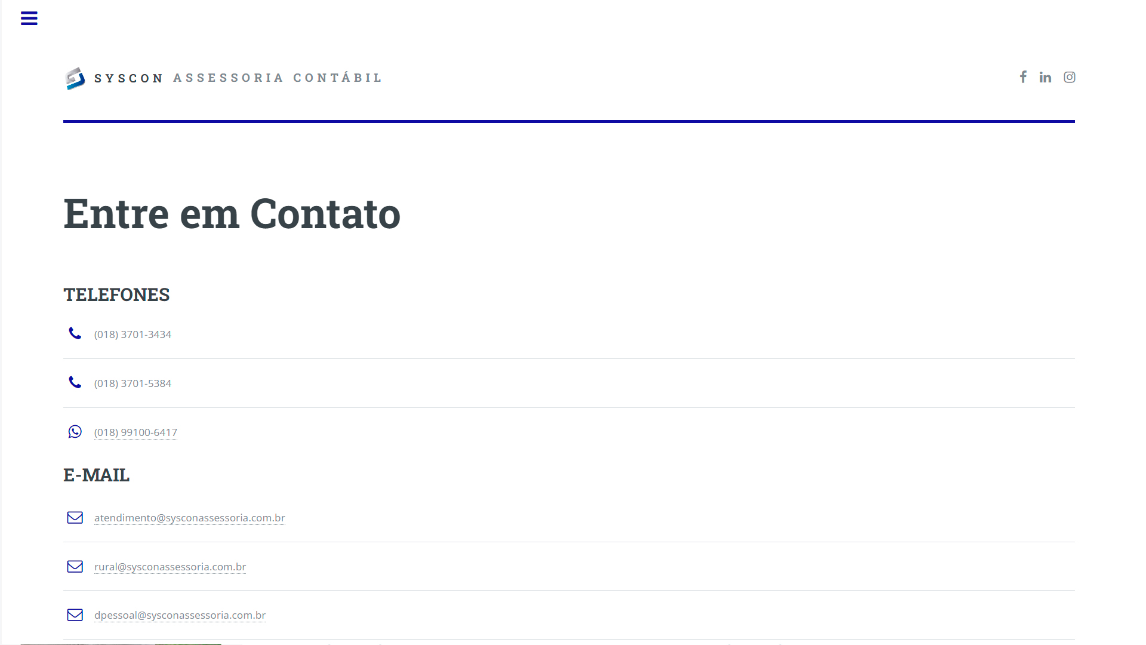Click the Entre em Contato heading
Viewport: 1146px width, 645px height.
[232, 214]
